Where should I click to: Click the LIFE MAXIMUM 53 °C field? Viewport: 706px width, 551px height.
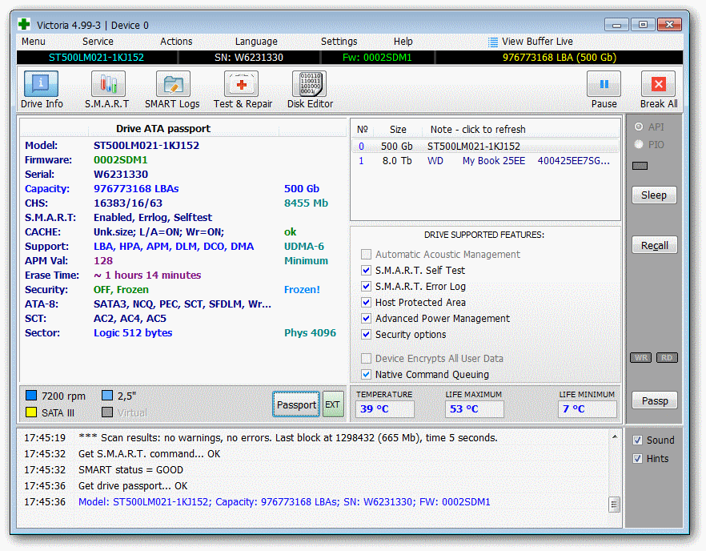pos(475,409)
